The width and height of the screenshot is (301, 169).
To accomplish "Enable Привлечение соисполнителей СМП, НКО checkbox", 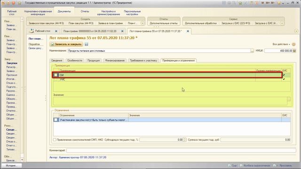I will tap(55, 140).
